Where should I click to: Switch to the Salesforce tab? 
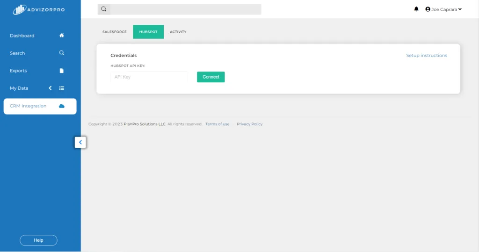point(115,32)
